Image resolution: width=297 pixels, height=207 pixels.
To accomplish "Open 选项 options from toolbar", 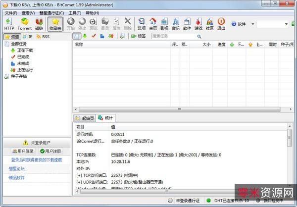I will pos(142,24).
